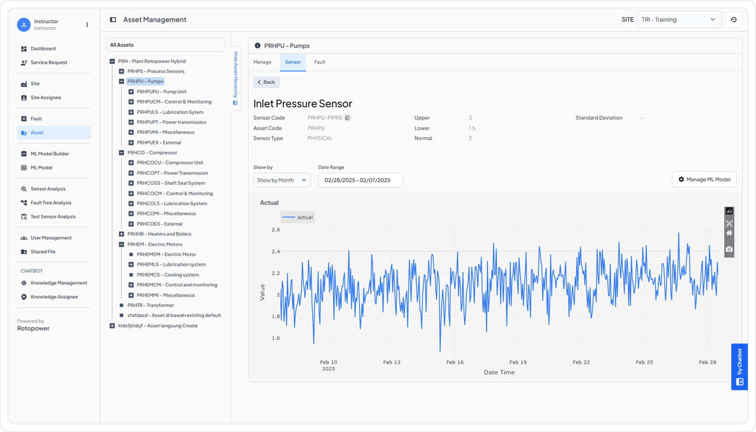Image resolution: width=756 pixels, height=432 pixels.
Task: Open the Instructor three-dot menu
Action: 87,25
